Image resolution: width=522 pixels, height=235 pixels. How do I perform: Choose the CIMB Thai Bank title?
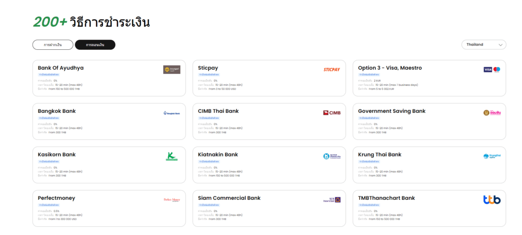coord(218,111)
